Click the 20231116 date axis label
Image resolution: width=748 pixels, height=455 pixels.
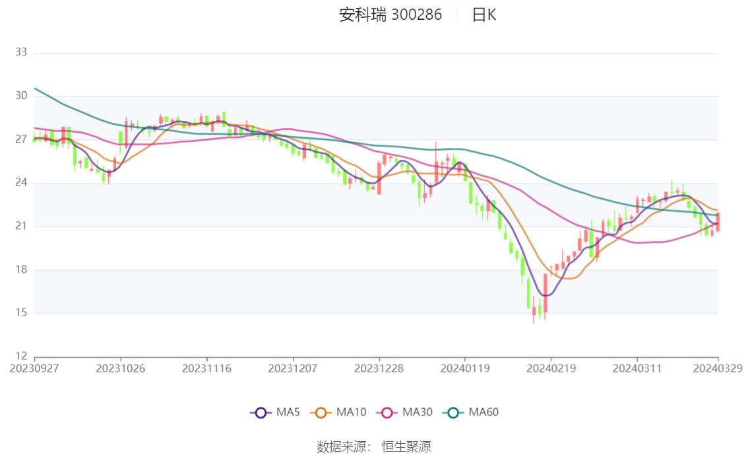206,368
